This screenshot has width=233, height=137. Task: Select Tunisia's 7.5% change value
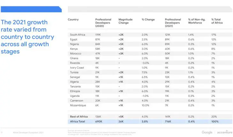[x=145, y=72]
